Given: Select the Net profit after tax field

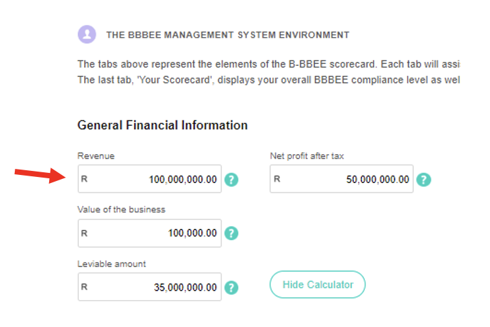Looking at the screenshot, I should 341,179.
